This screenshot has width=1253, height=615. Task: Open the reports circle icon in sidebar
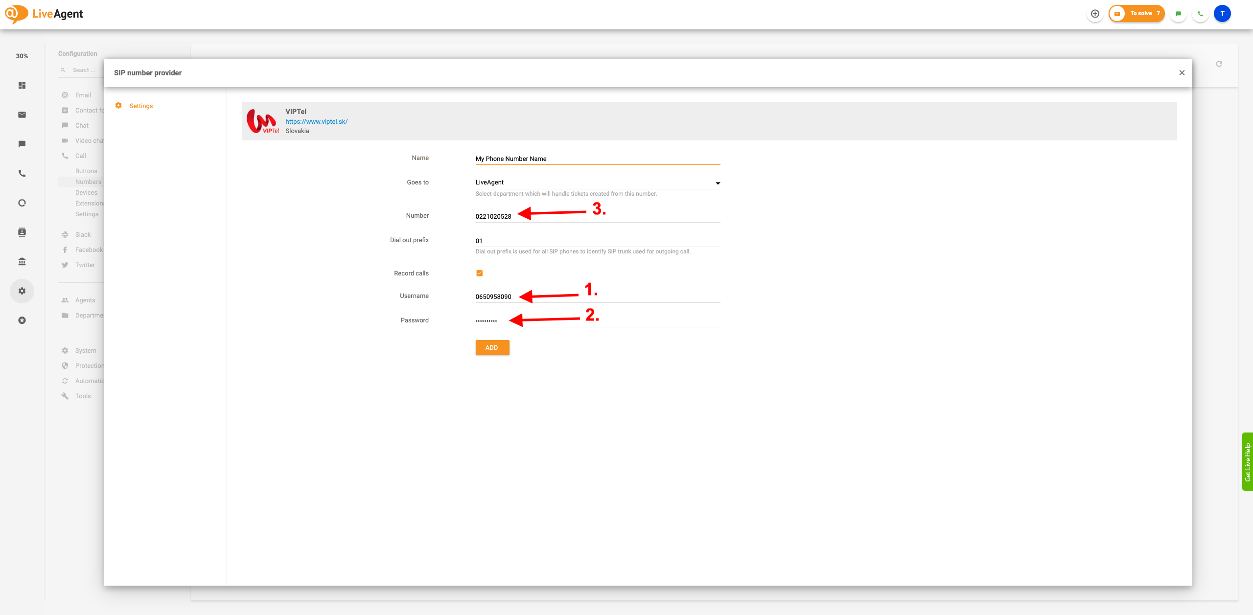coord(22,203)
